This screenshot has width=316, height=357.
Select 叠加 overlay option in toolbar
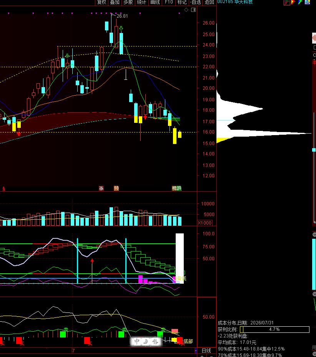[x=115, y=2]
